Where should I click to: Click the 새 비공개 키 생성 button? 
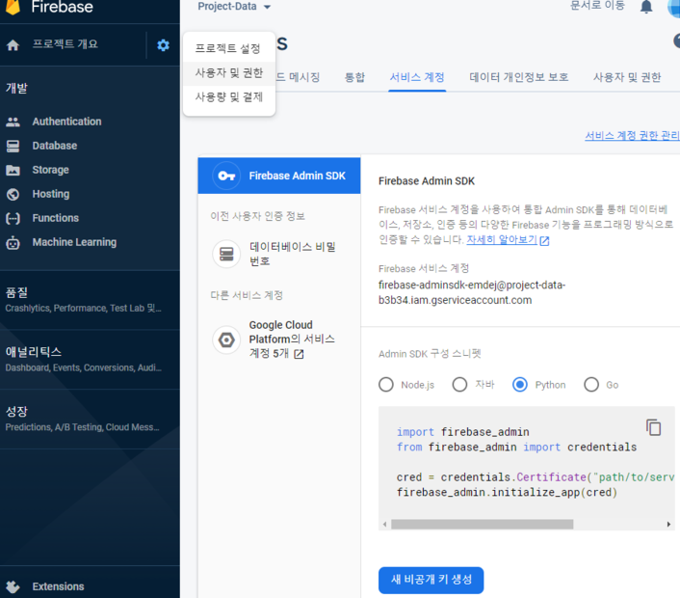[x=432, y=580]
